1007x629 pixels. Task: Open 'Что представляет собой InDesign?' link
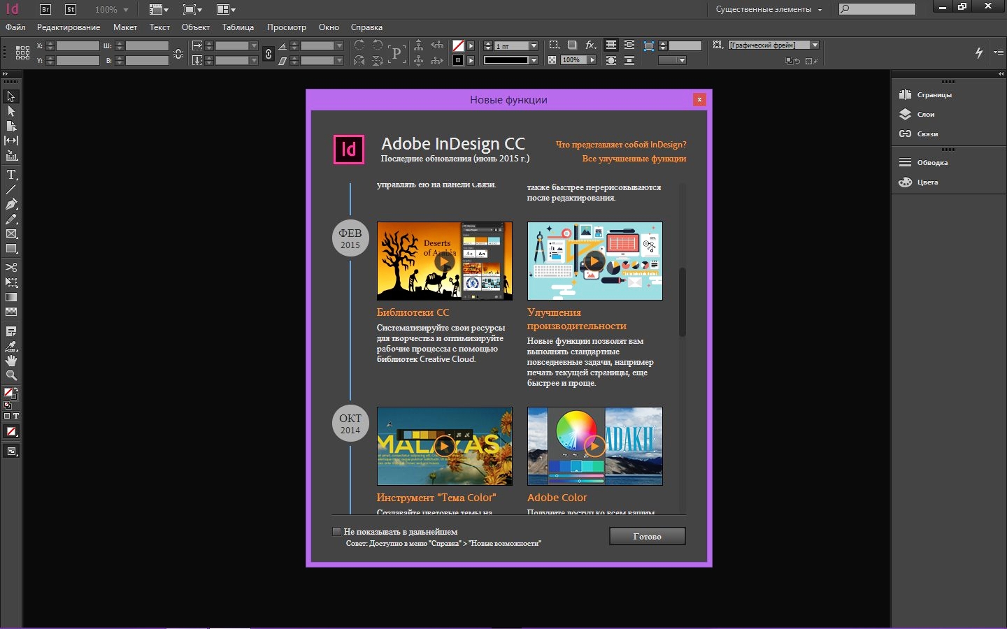coord(621,145)
